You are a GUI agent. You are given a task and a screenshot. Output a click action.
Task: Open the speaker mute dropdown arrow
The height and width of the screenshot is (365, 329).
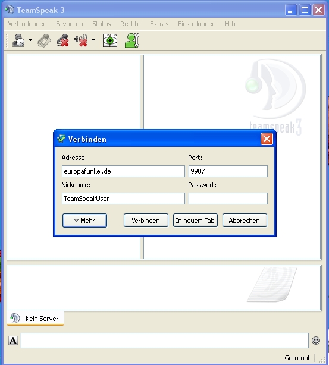click(93, 40)
